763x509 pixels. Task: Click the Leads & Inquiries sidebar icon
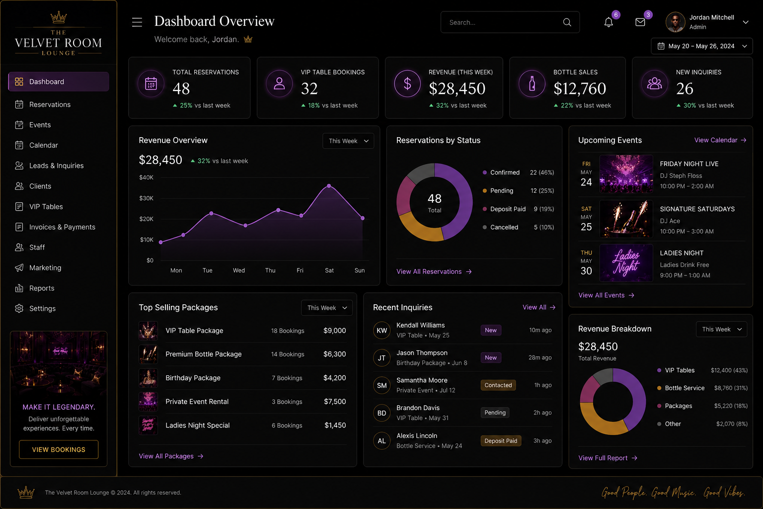(x=19, y=166)
